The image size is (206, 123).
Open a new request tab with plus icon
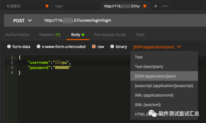[x=155, y=6]
